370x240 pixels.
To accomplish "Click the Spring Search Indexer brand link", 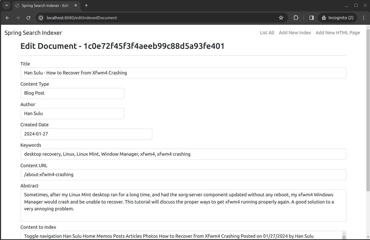I will pos(33,33).
